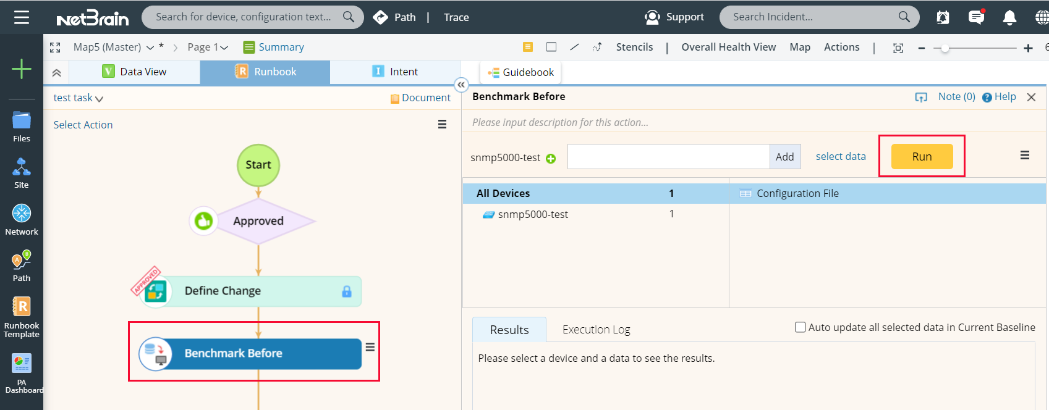Open the chat messages icon
This screenshot has width=1049, height=410.
pos(977,17)
